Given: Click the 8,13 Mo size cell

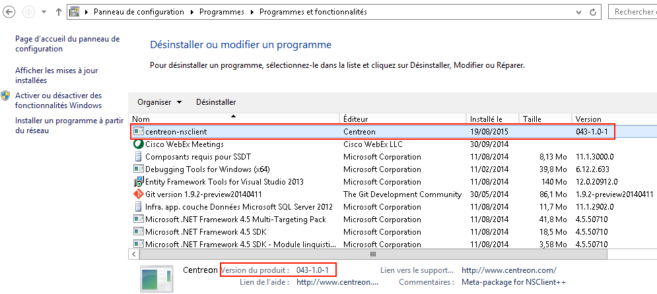Looking at the screenshot, I should [x=553, y=157].
